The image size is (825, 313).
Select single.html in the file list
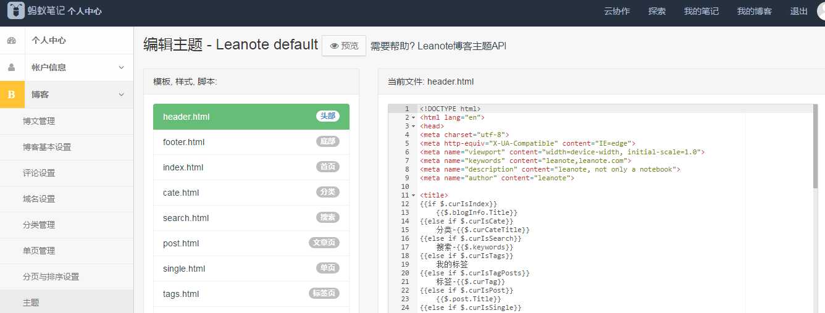[251, 269]
